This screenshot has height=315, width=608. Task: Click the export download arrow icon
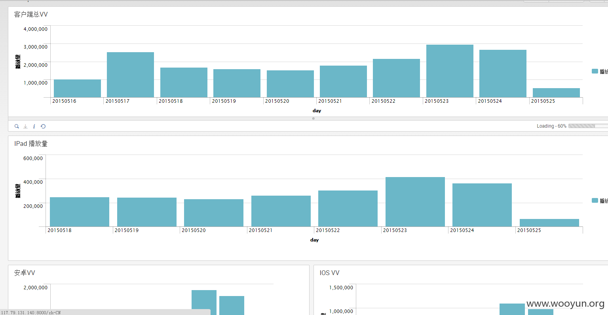tap(25, 126)
